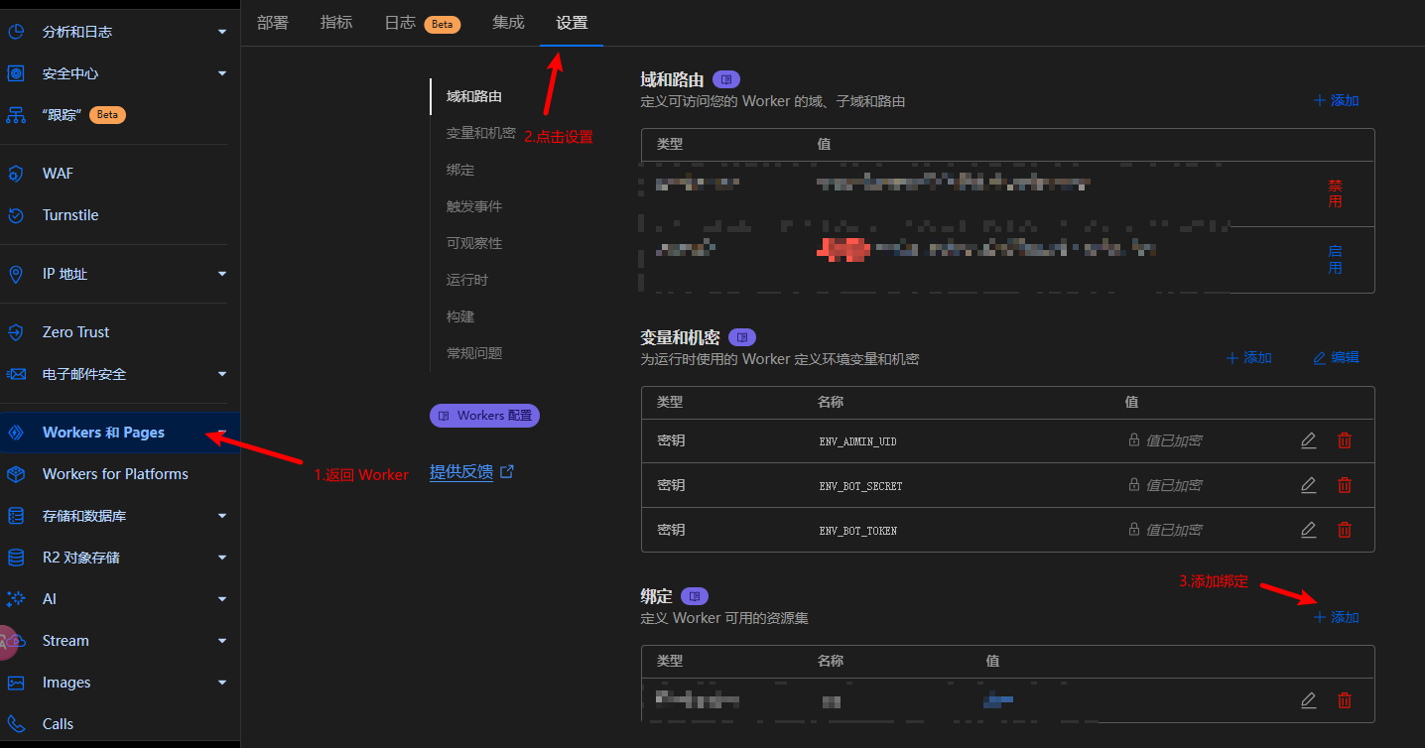Click the ENV_BOT_TOKEN name text
This screenshot has width=1425, height=748.
pyautogui.click(x=857, y=531)
